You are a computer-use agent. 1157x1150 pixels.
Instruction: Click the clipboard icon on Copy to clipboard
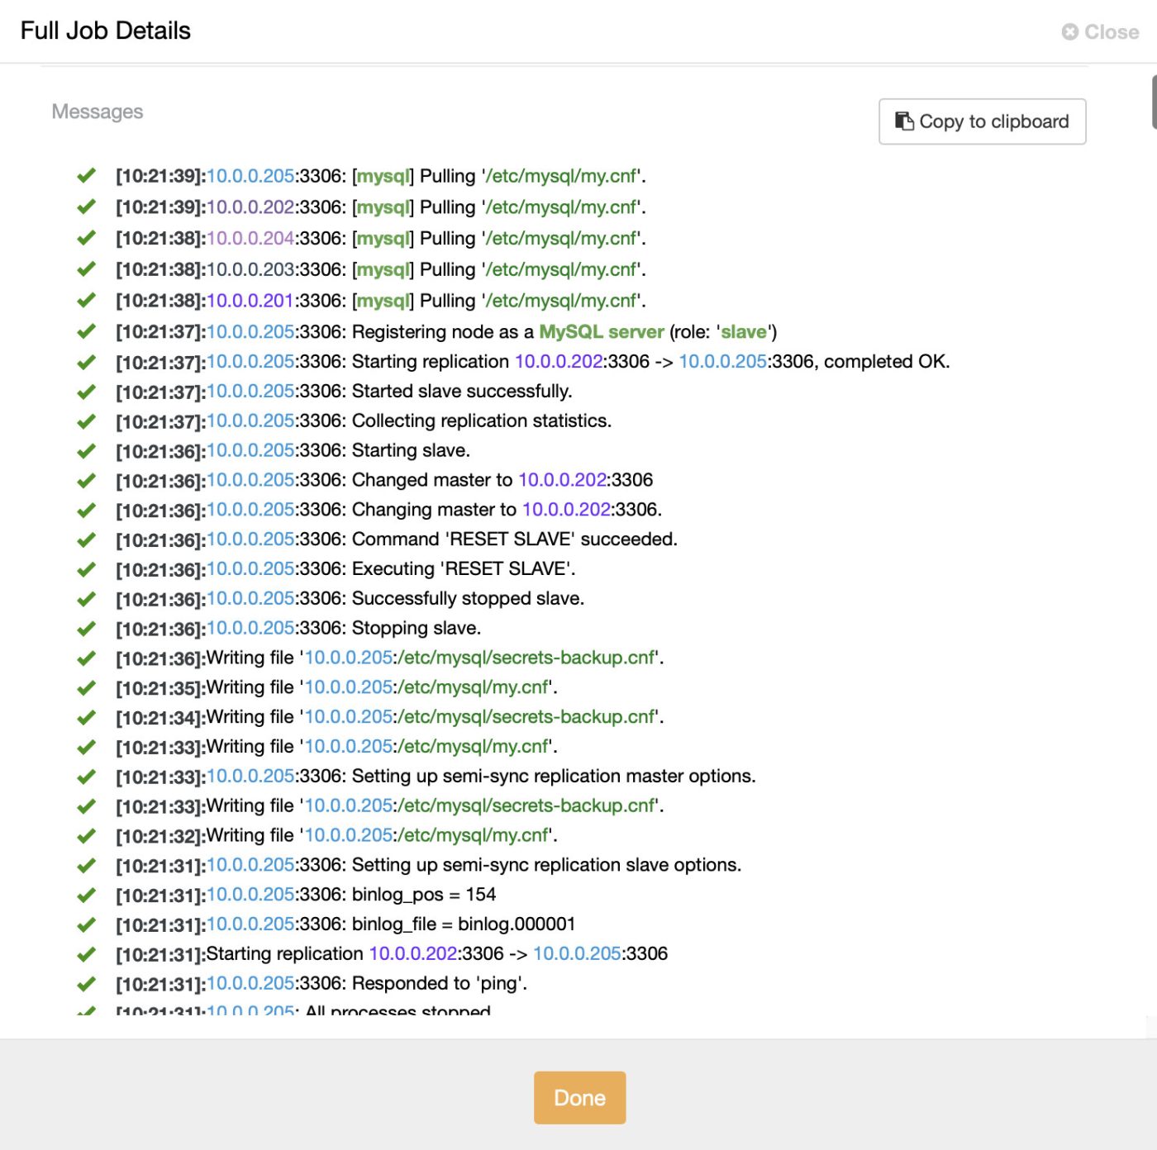(x=905, y=121)
